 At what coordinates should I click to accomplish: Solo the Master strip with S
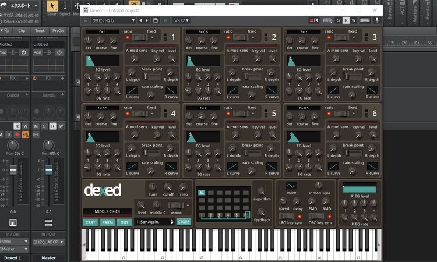pos(44,126)
